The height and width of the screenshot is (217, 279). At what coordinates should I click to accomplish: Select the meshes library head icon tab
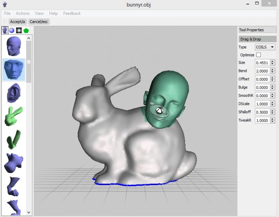click(x=5, y=30)
